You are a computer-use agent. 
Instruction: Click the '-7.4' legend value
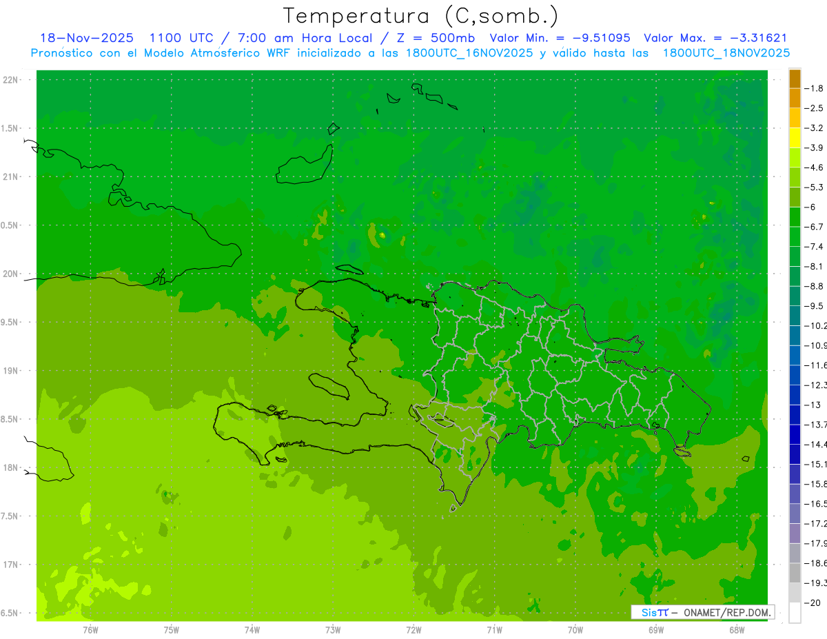tap(814, 247)
